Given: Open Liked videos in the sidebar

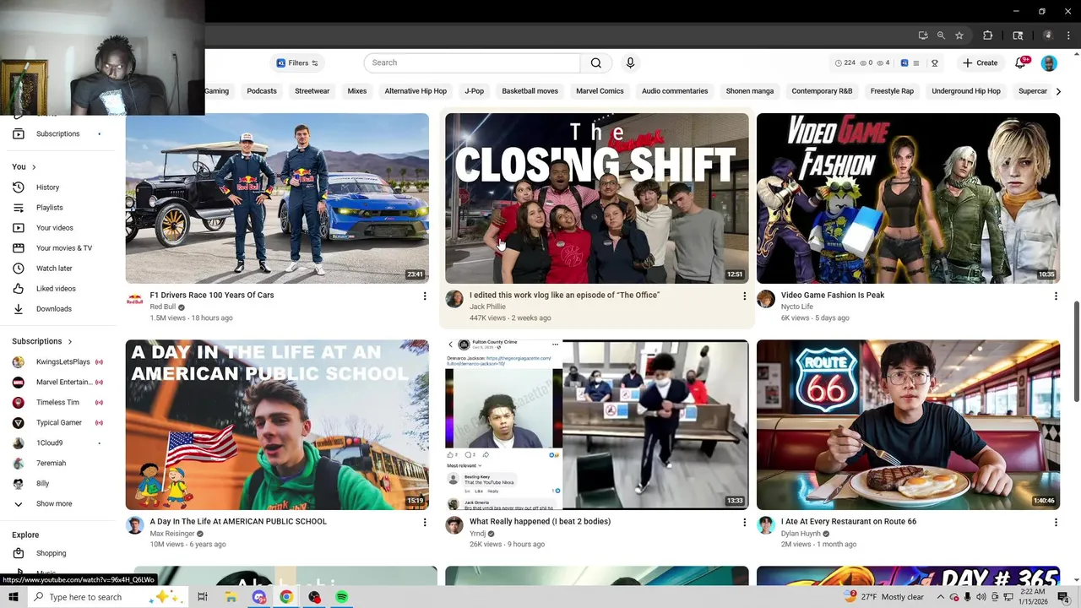Looking at the screenshot, I should tap(57, 289).
